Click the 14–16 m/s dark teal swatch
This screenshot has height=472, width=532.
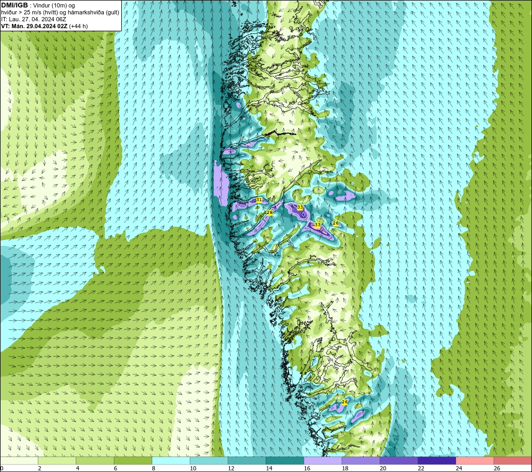tap(285, 460)
